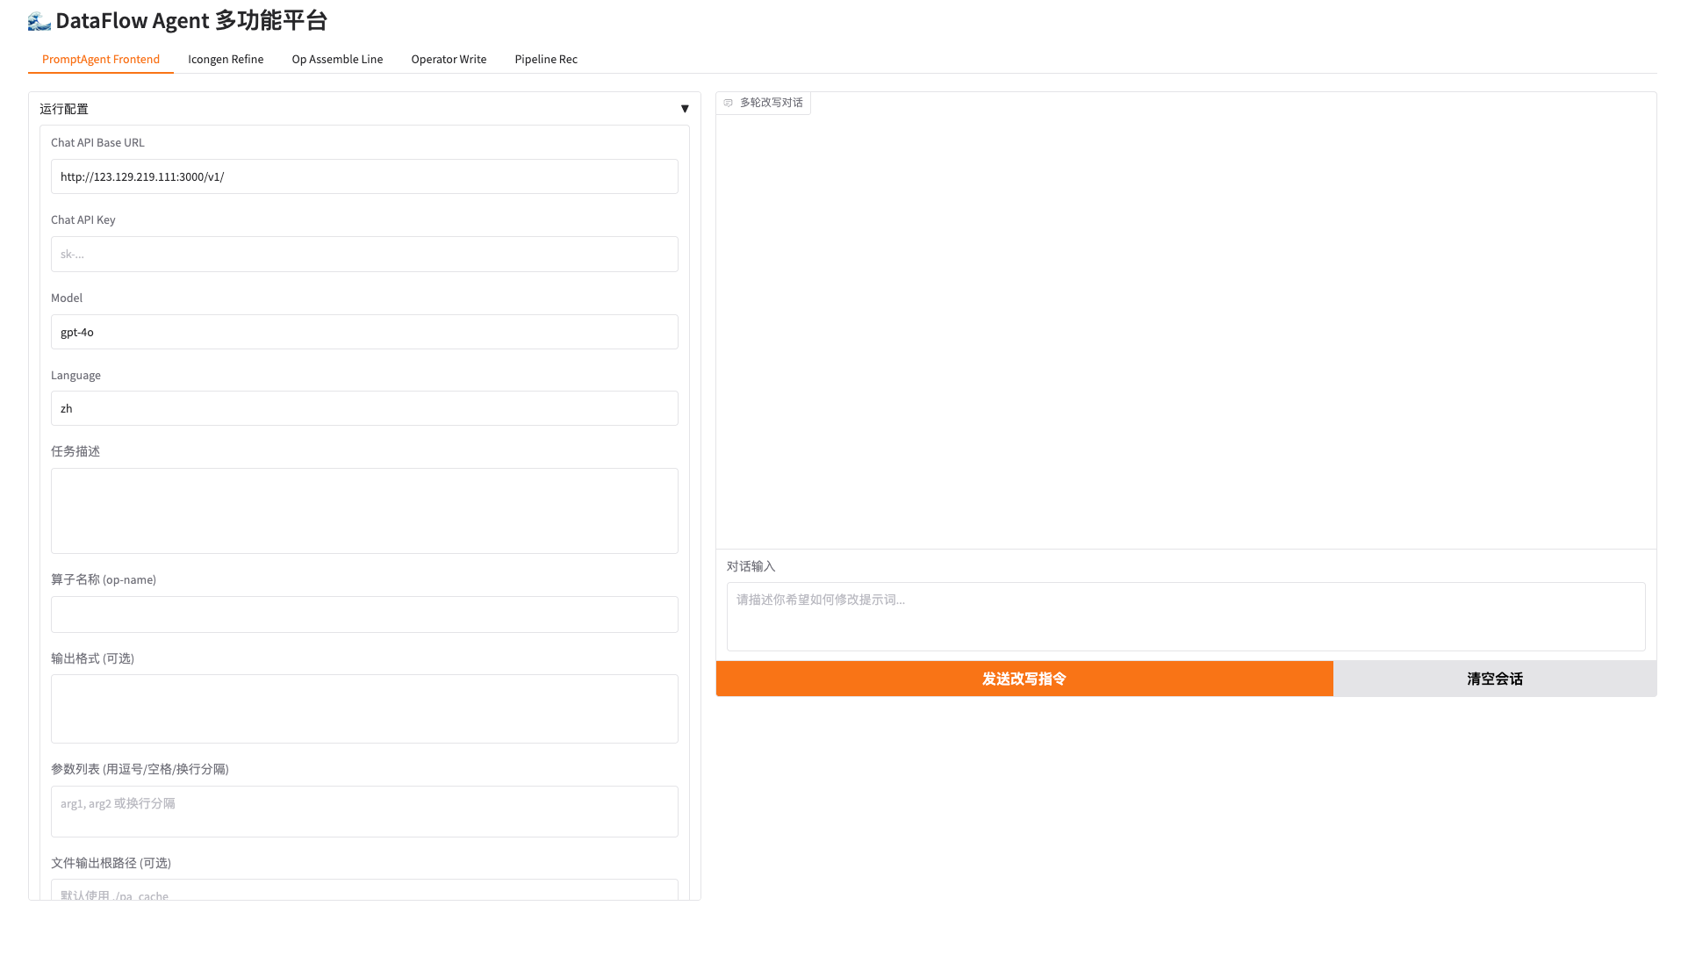Screen dimensions: 1681x956
Task: Click the Model field showing gpt-4o
Action: point(364,332)
